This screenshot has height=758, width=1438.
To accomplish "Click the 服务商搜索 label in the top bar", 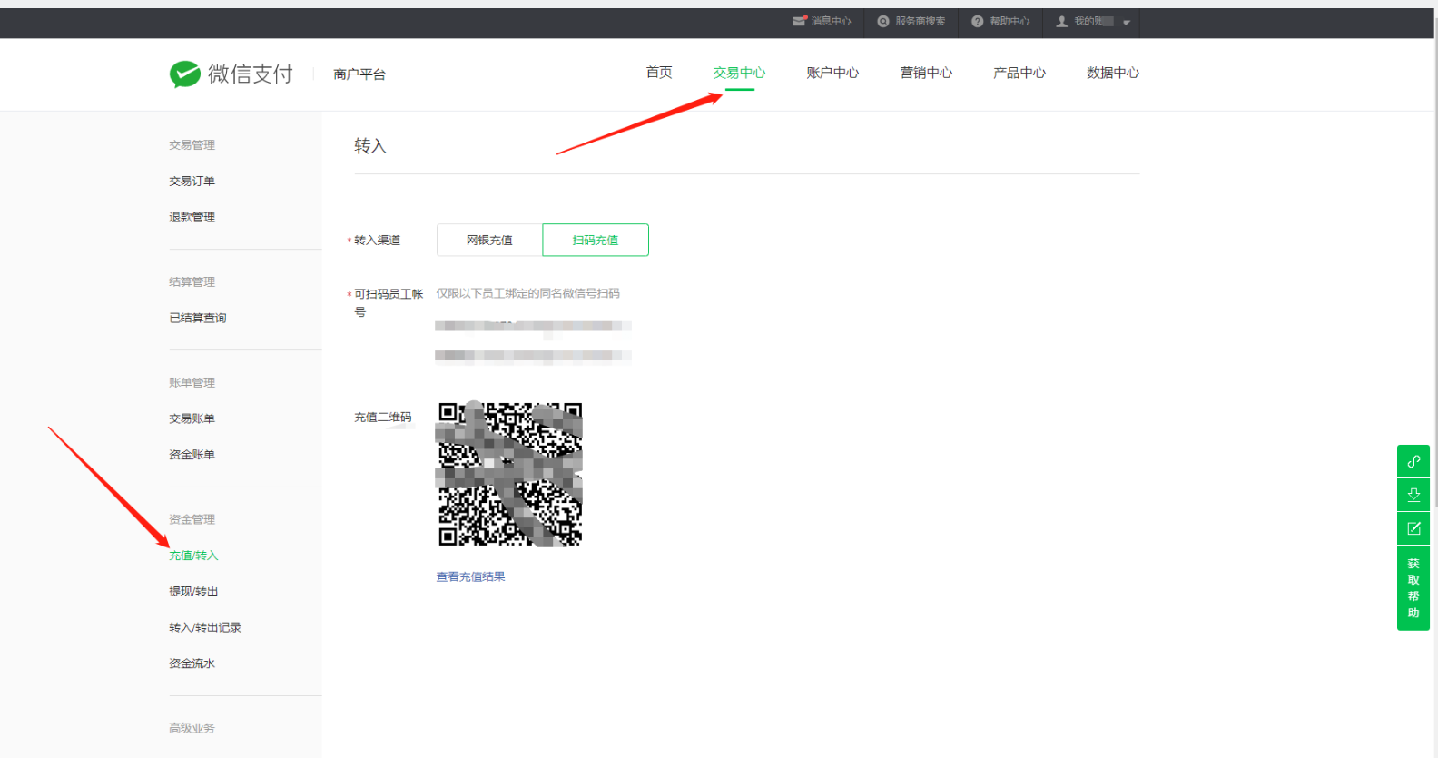I will point(921,21).
